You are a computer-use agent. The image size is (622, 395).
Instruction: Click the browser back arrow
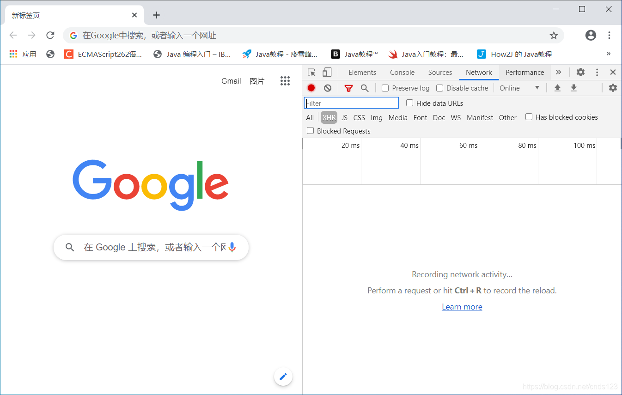[x=13, y=35]
